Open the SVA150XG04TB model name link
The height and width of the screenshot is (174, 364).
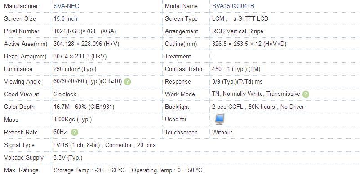(233, 6)
